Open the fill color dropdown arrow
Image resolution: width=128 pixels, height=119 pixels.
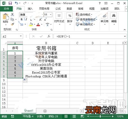[x=34, y=24]
